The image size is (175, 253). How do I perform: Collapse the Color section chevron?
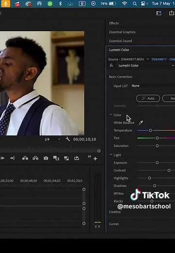pos(111,114)
